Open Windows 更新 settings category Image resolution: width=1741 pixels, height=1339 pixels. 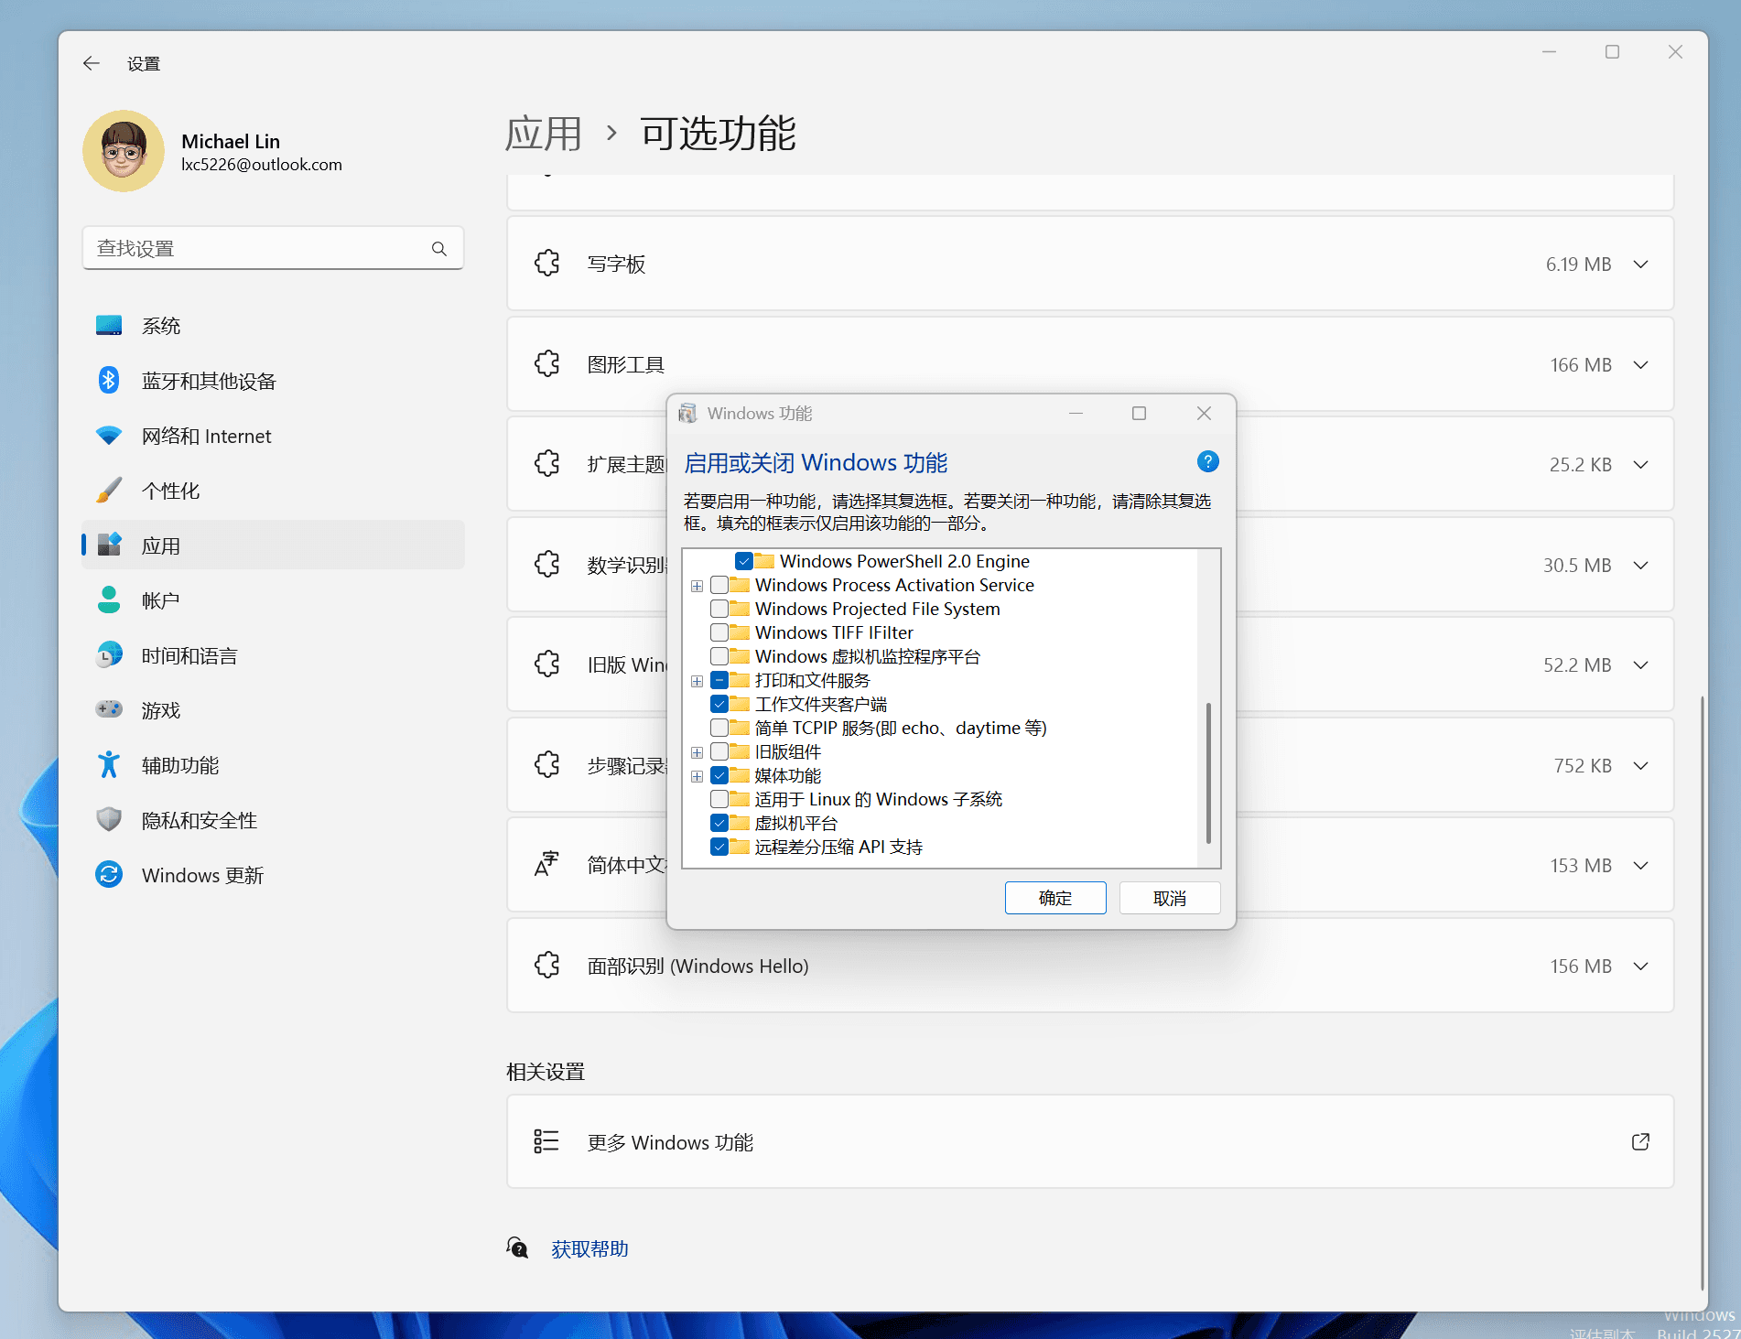point(273,875)
